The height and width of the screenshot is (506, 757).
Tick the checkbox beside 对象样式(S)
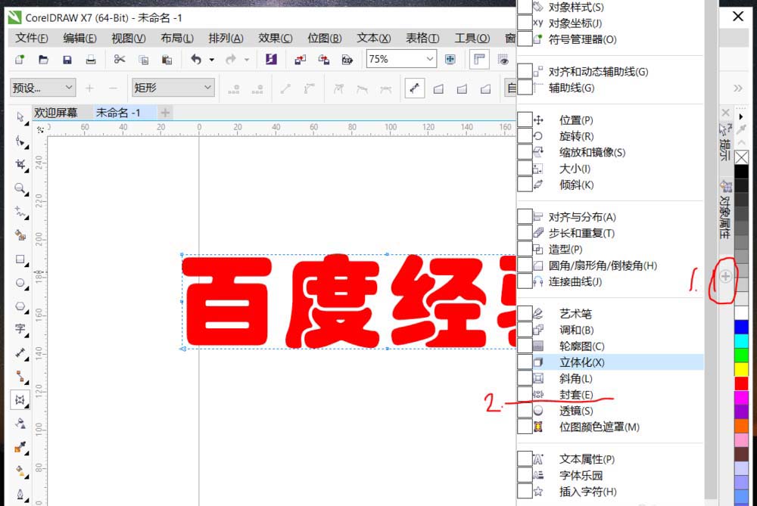pyautogui.click(x=525, y=7)
